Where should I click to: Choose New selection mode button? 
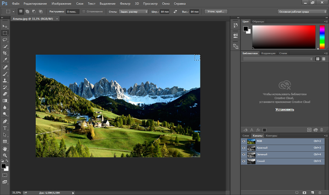coord(21,11)
